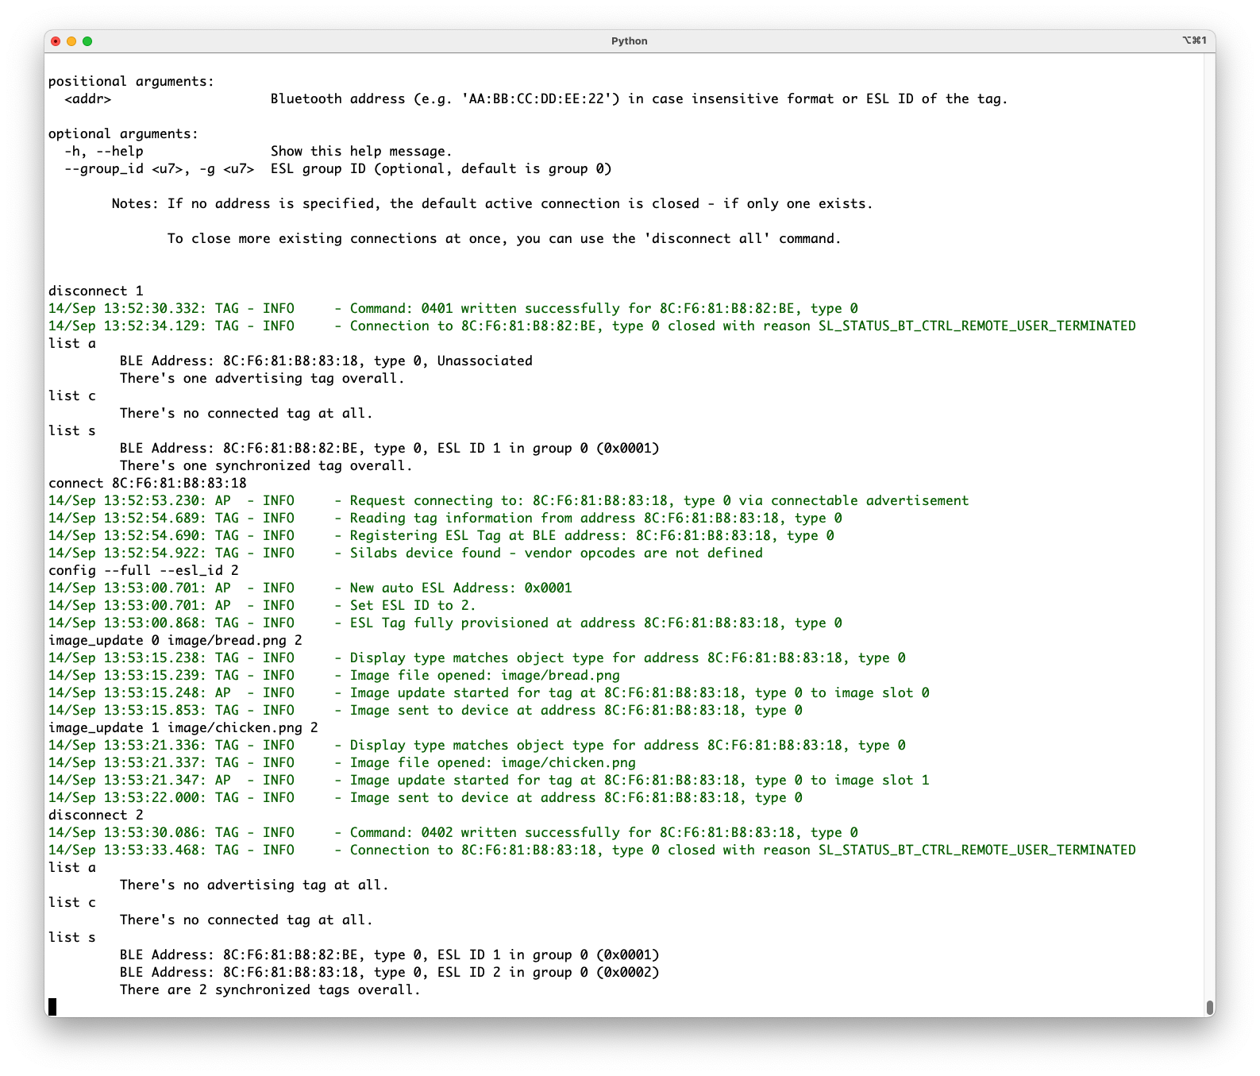The width and height of the screenshot is (1260, 1076).
Task: Click the 'disconnect 1' command line
Action: (96, 291)
